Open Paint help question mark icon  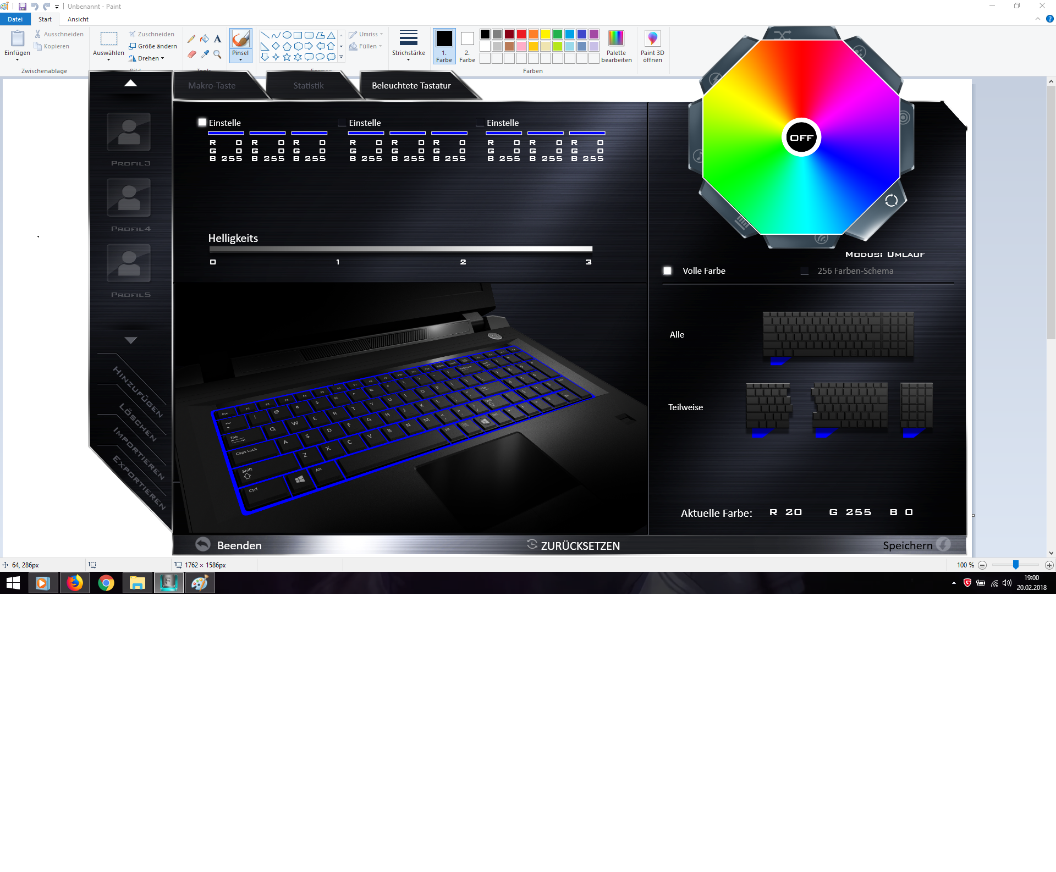click(1049, 19)
